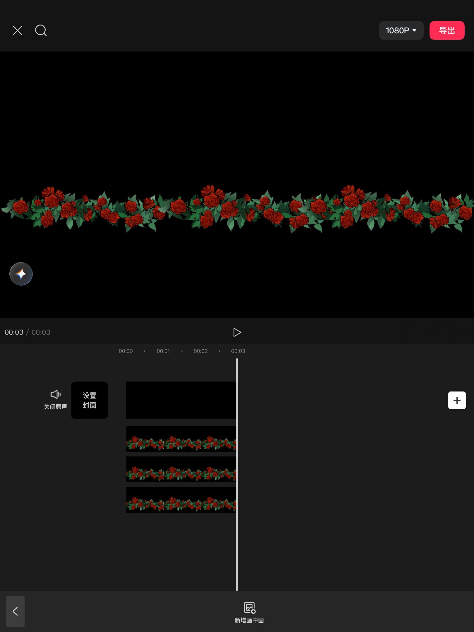Open the search magnifier
Screen dimensions: 474x632
41,30
